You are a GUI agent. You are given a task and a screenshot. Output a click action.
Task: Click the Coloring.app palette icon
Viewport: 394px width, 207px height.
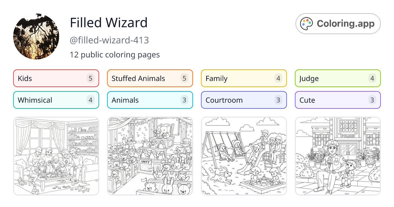tap(307, 23)
